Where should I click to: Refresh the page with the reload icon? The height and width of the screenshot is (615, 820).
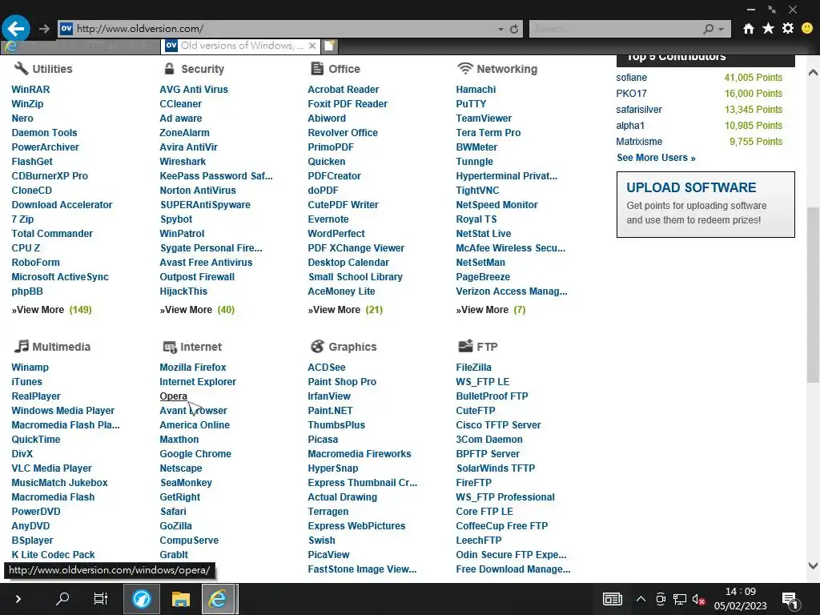(x=514, y=30)
